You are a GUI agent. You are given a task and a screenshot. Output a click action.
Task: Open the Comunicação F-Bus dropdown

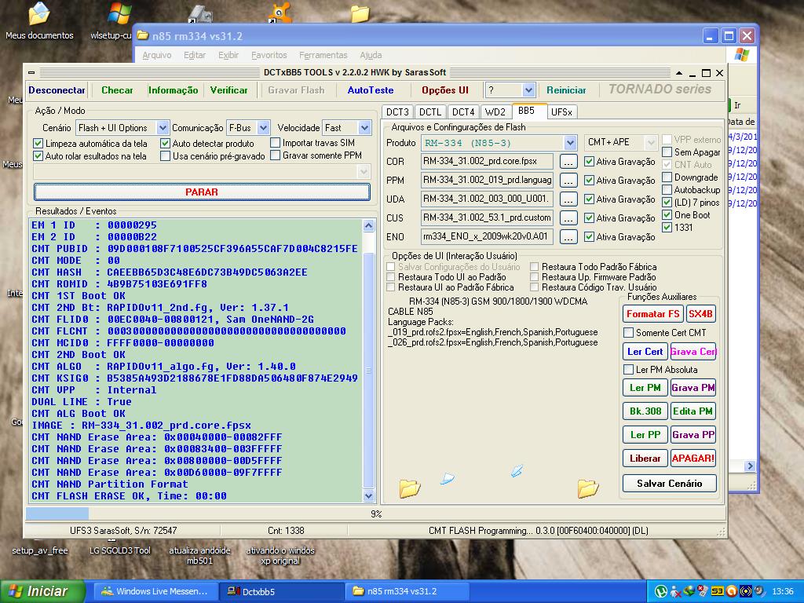click(x=263, y=128)
